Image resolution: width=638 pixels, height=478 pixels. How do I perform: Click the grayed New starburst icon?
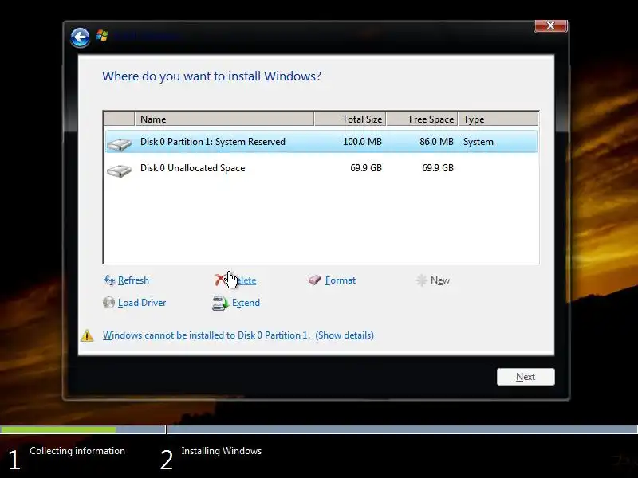tap(422, 280)
